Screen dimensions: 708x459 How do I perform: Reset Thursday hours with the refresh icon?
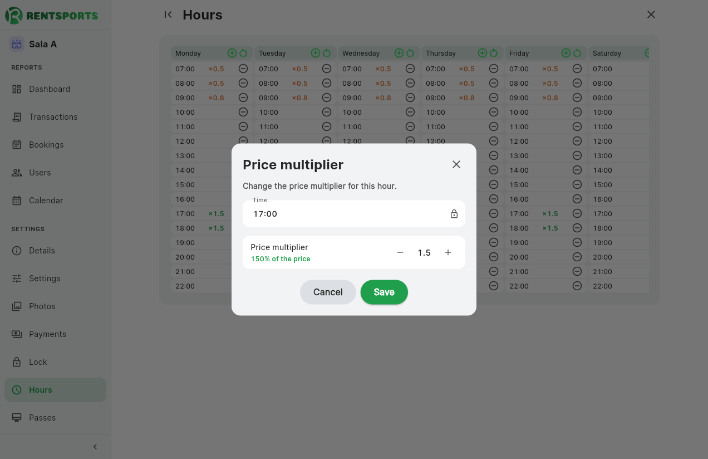point(494,53)
